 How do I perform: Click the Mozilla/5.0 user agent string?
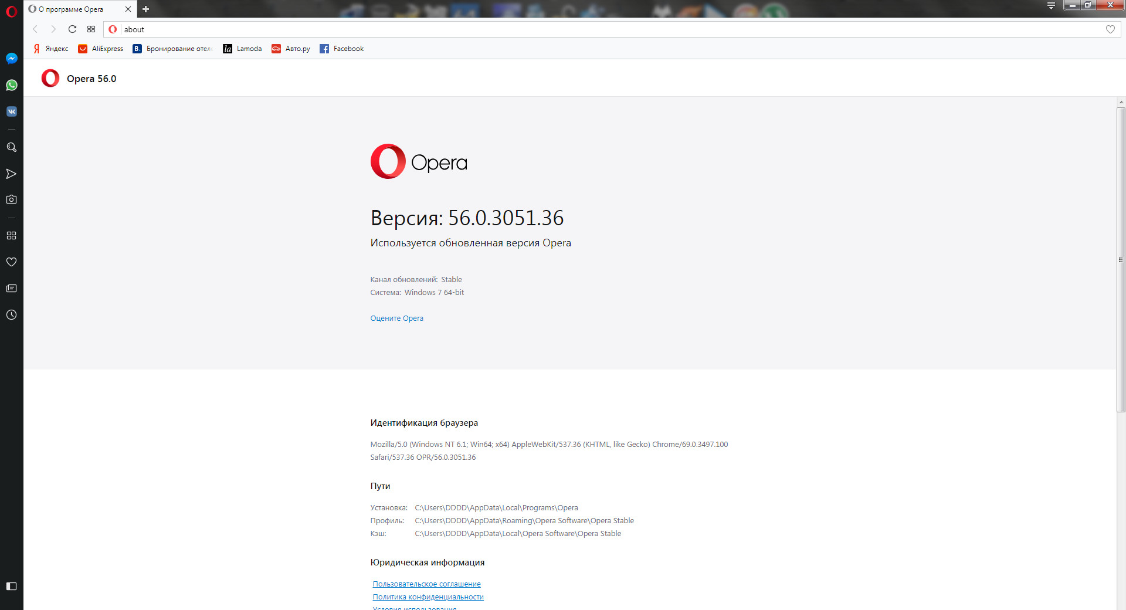pos(549,451)
